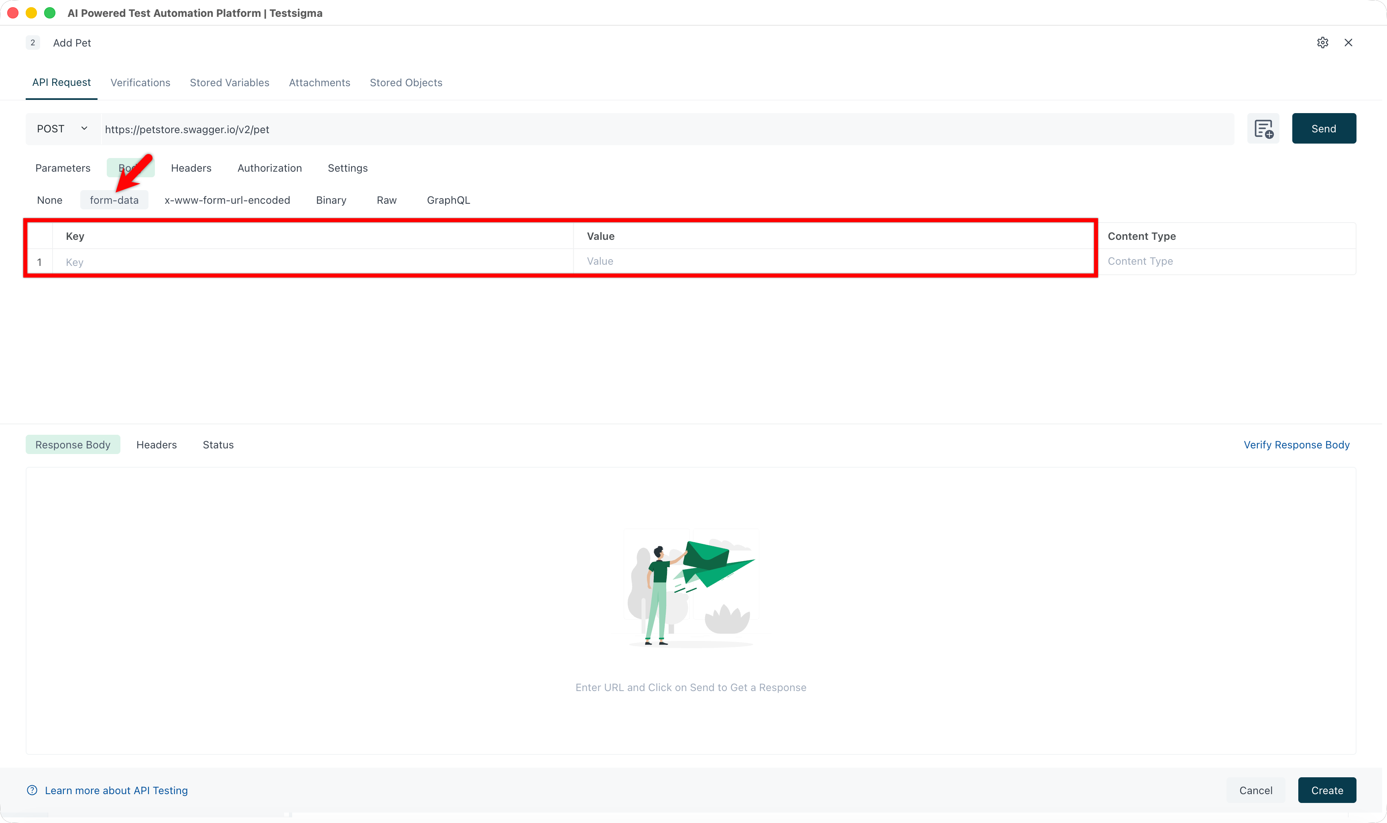Viewport: 1387px width, 823px height.
Task: Click Verify Response Body link
Action: tap(1296, 445)
